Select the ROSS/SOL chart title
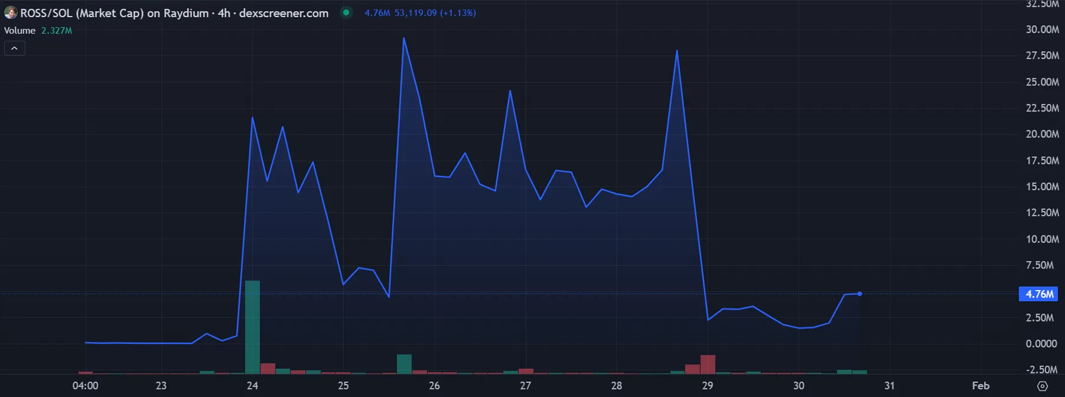This screenshot has height=397, width=1065. tap(174, 13)
